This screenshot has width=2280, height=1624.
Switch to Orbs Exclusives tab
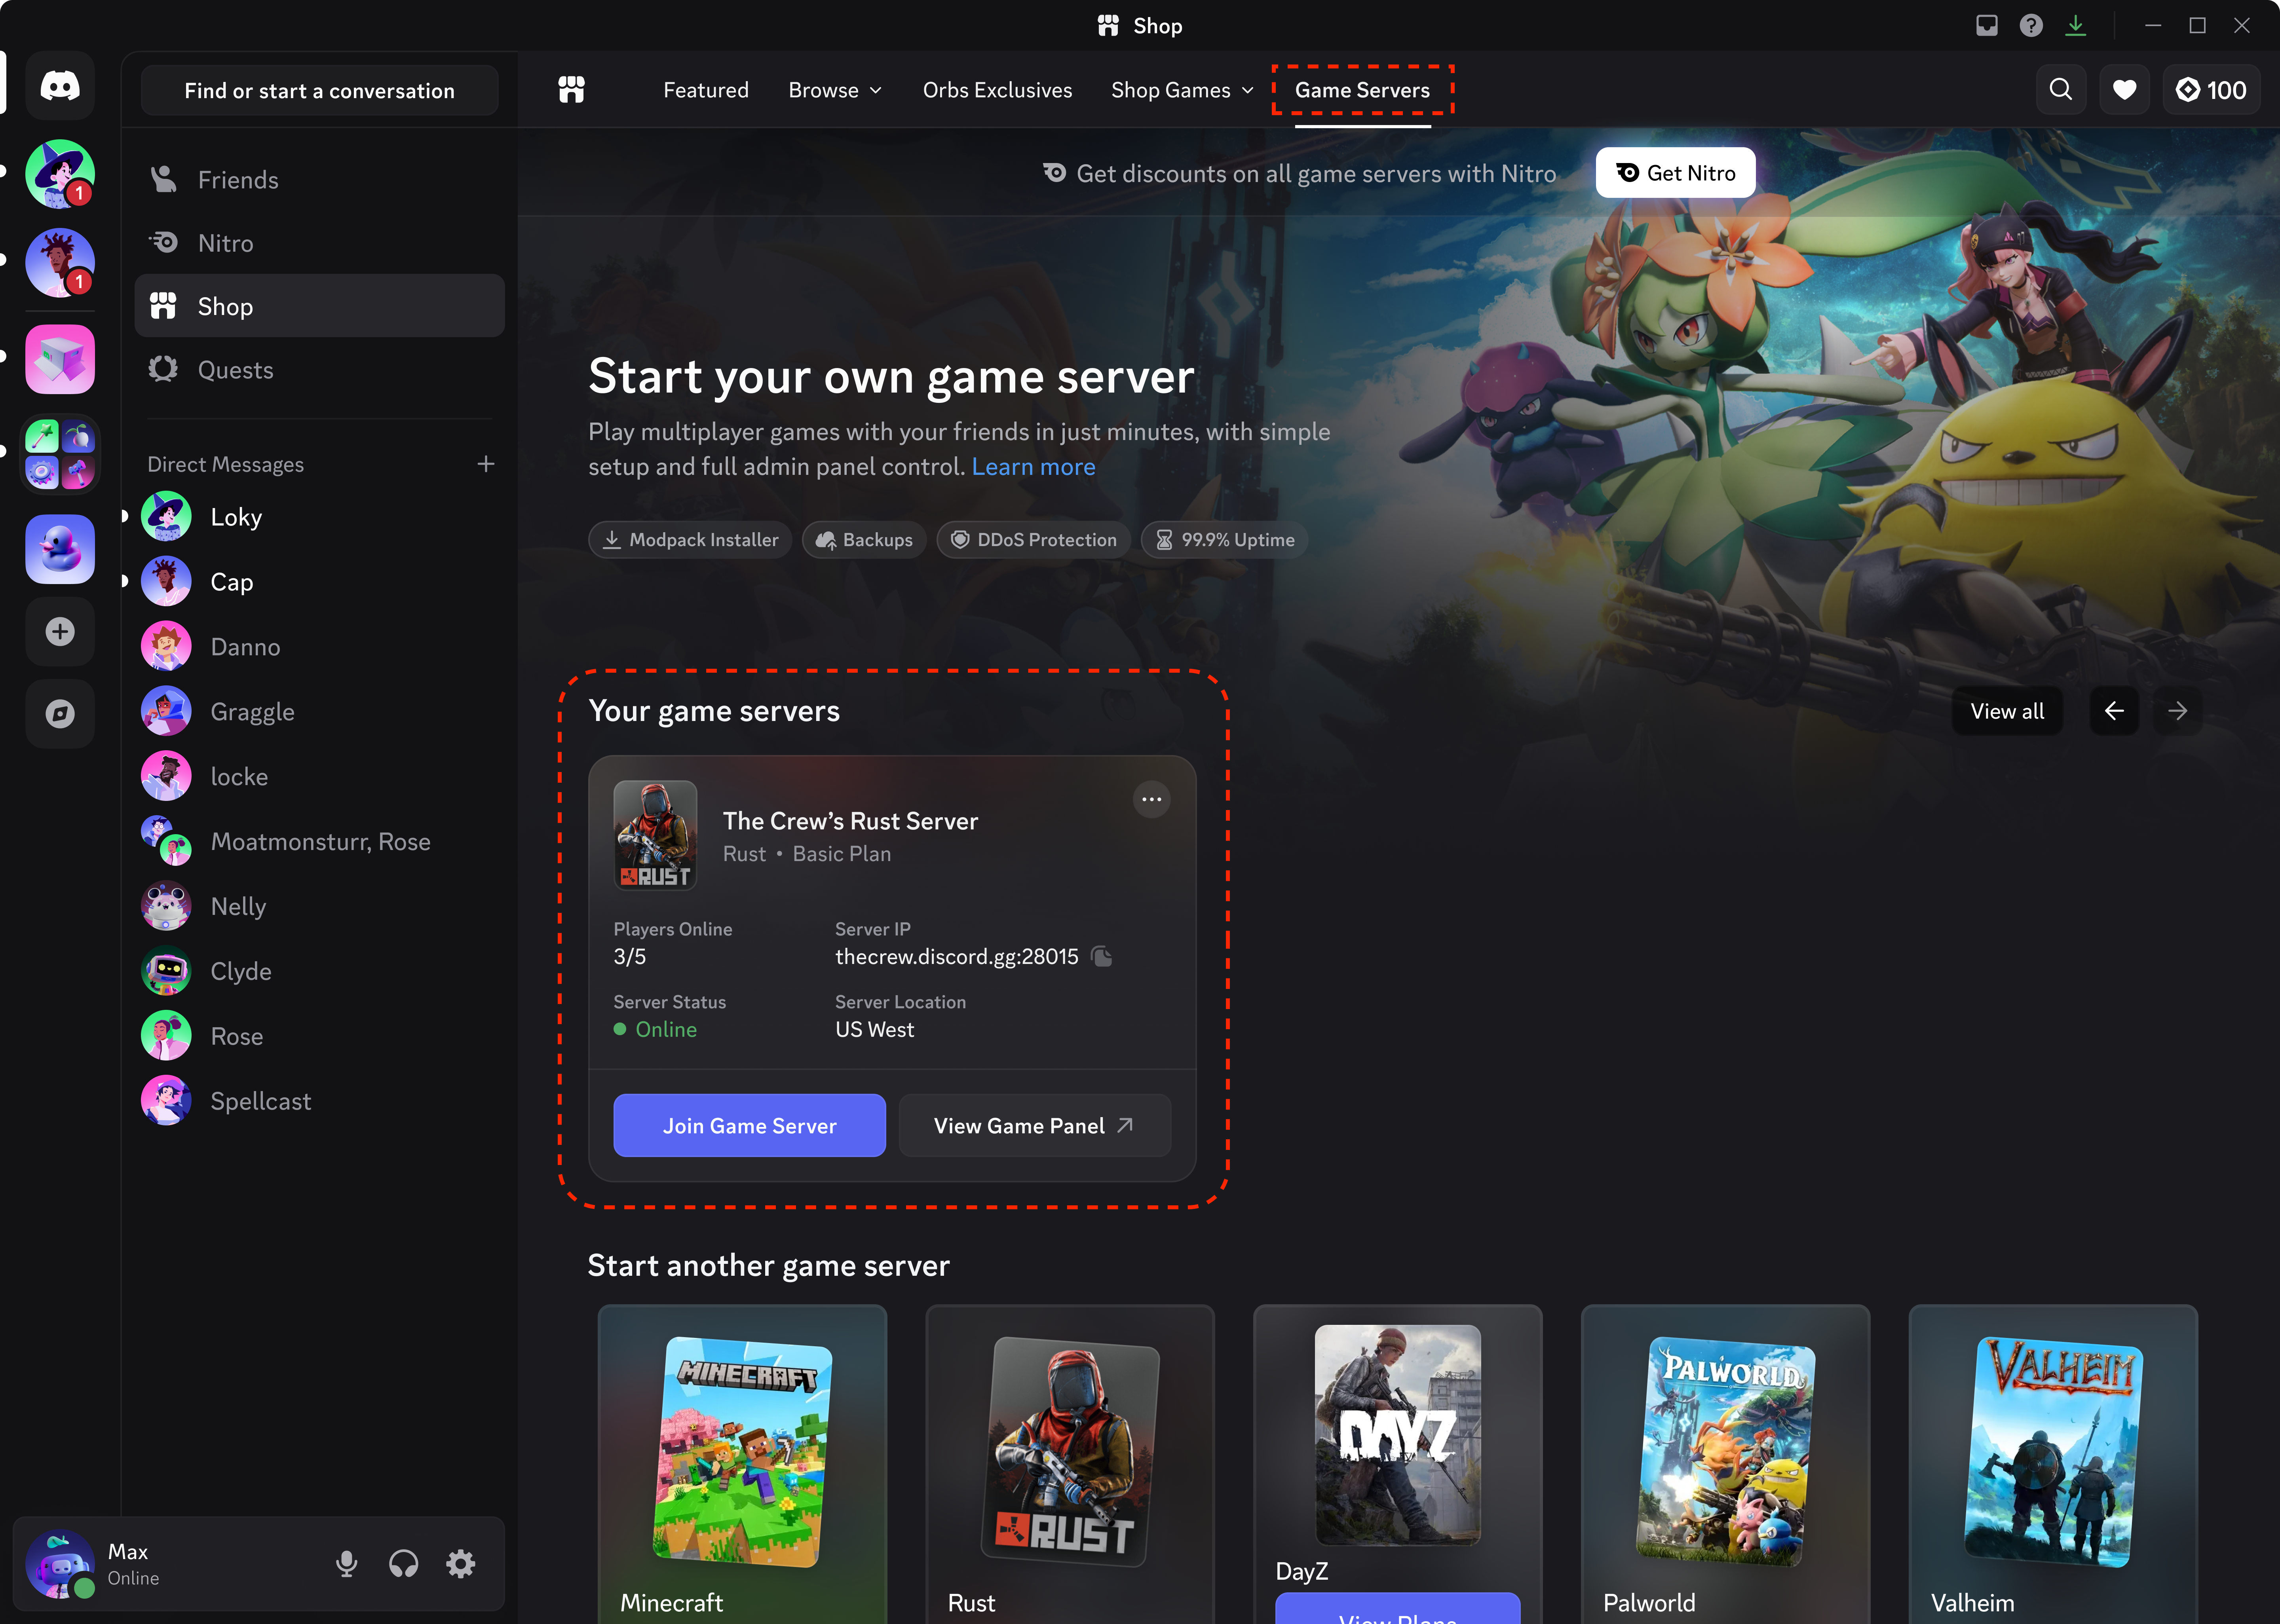(997, 90)
